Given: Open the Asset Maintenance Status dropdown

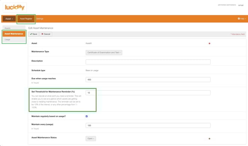Looking at the screenshot, I should (x=91, y=139).
